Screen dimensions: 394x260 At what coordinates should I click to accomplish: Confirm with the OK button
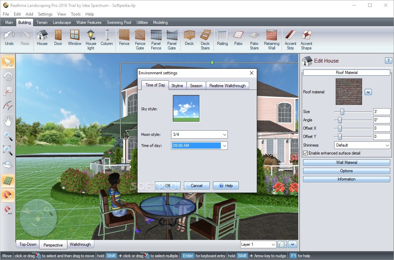168,186
